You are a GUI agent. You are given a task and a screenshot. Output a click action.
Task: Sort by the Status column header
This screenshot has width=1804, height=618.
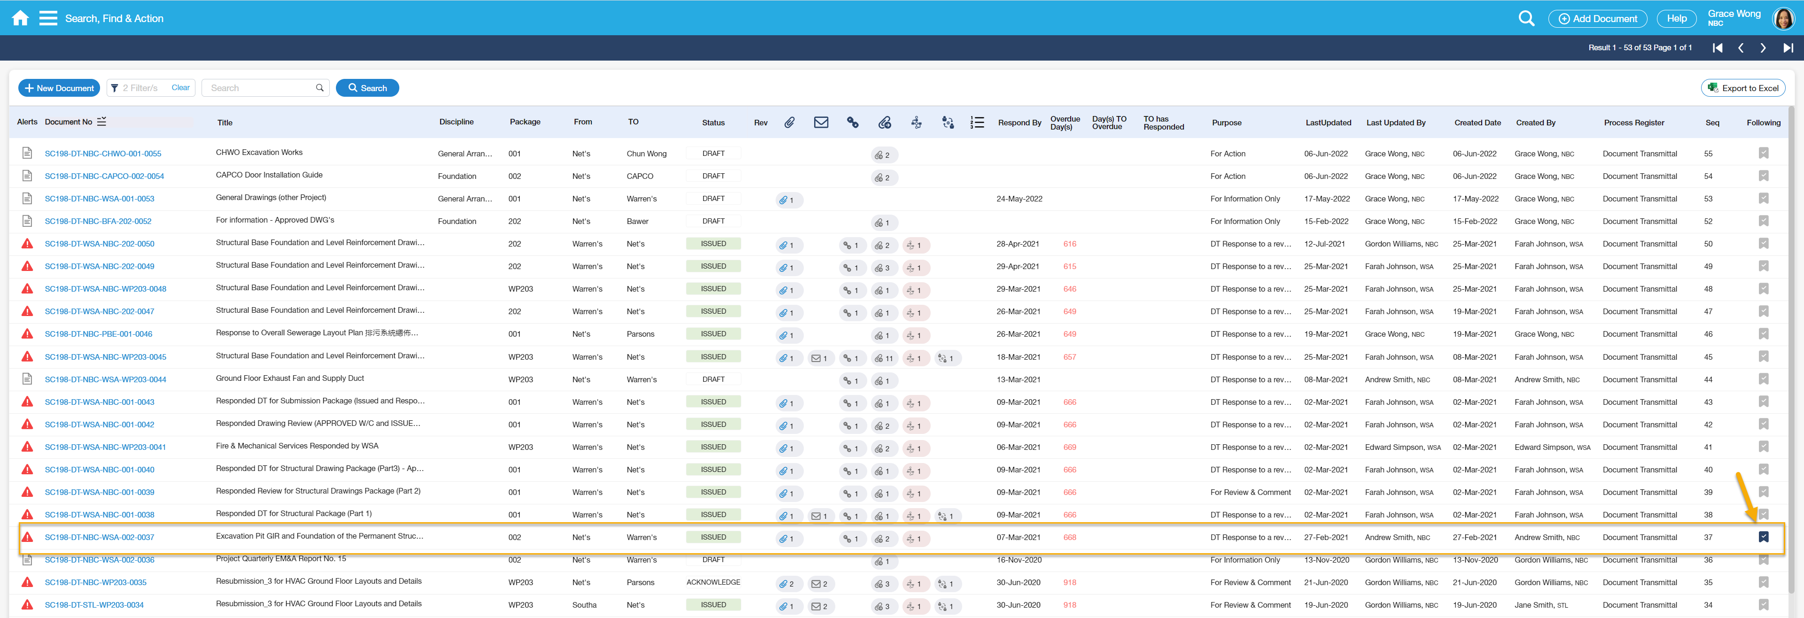[713, 123]
